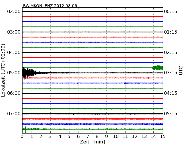Select the 07:00 local time label

(x=14, y=114)
